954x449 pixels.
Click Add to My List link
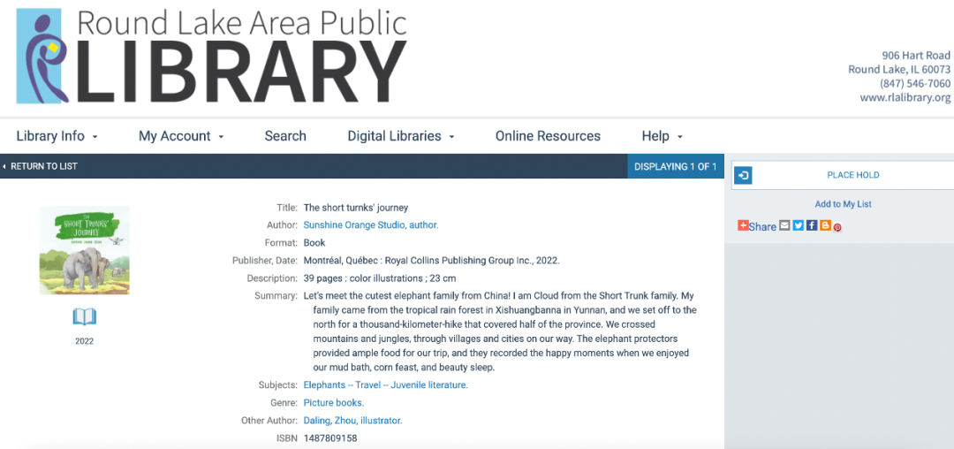tap(843, 204)
